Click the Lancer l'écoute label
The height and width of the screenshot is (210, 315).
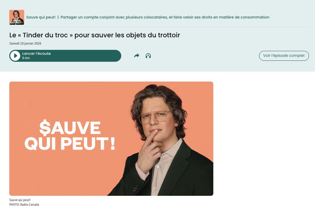36,53
